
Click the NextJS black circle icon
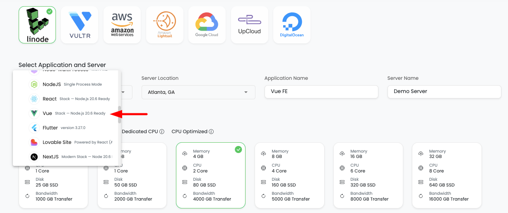[x=34, y=157]
